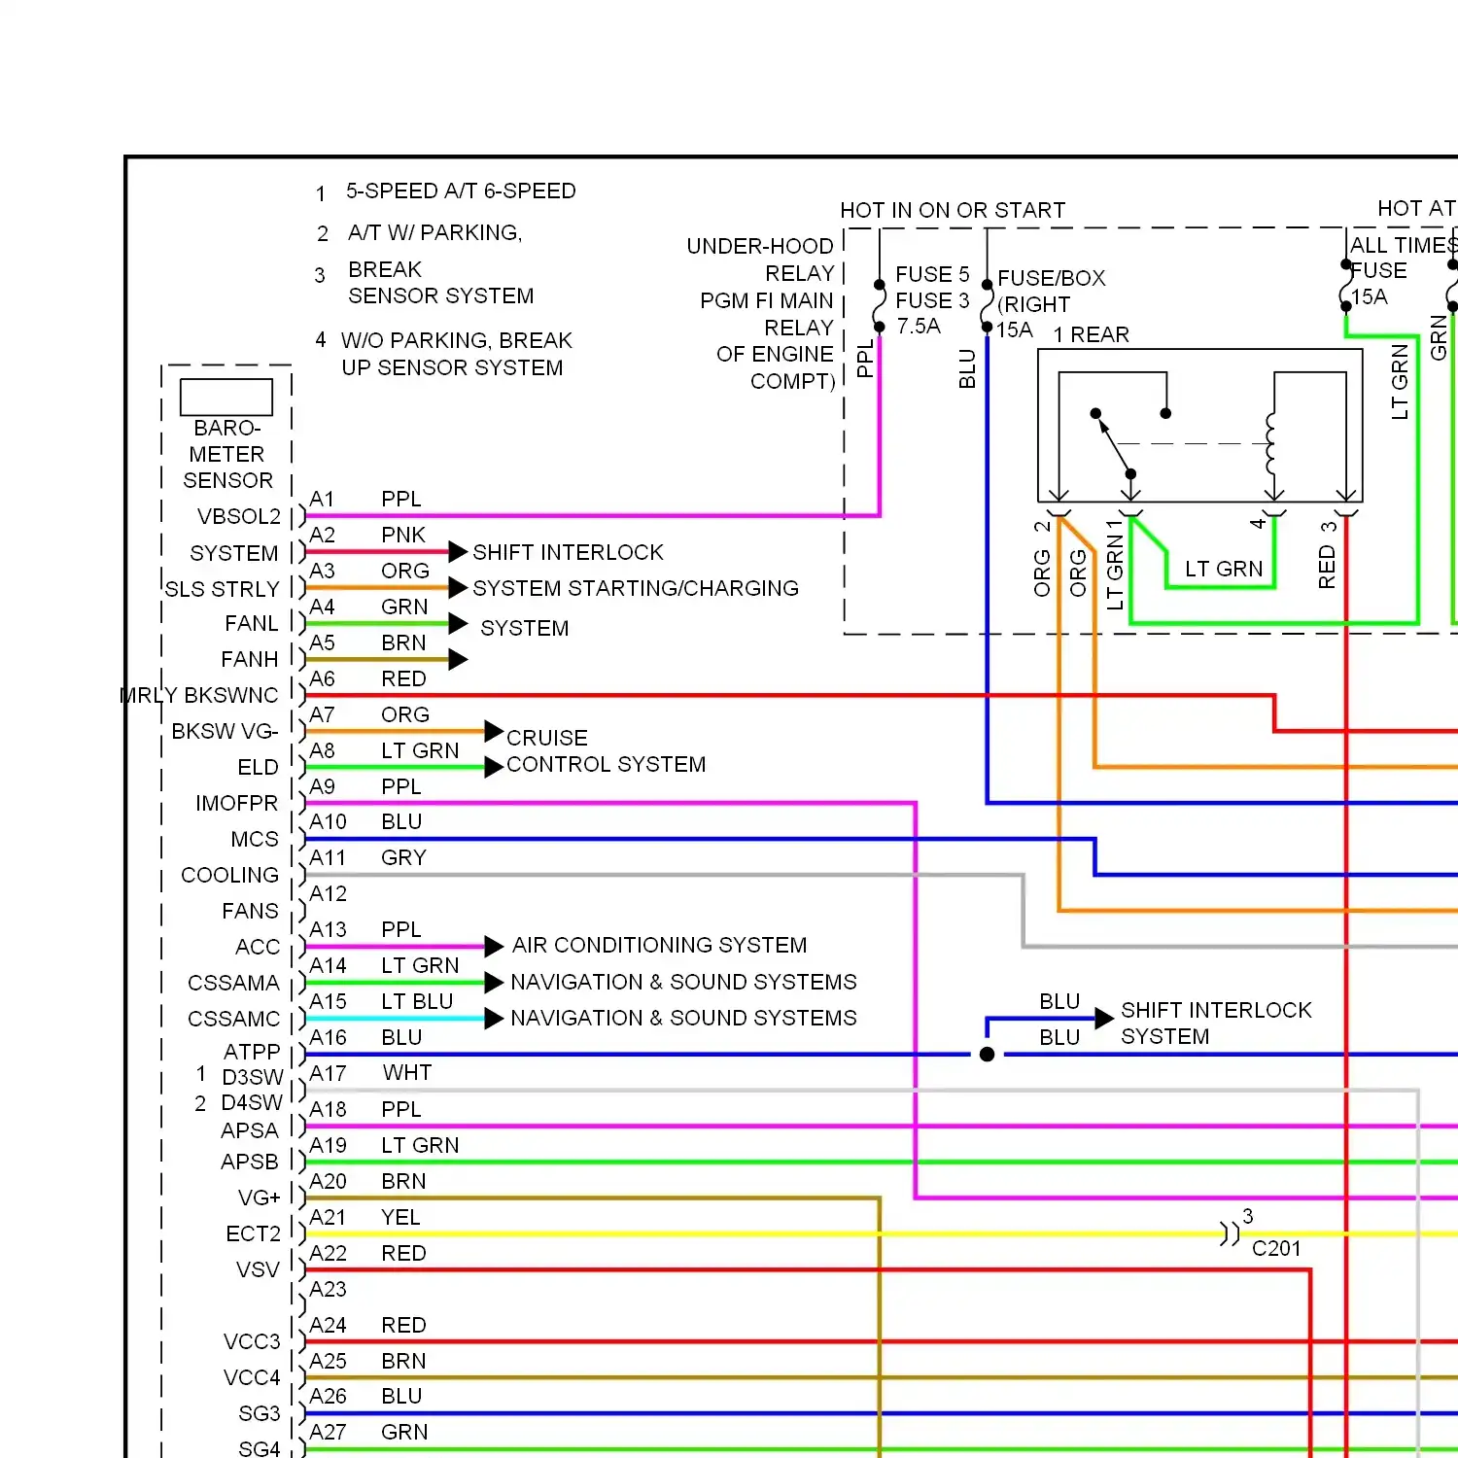The image size is (1458, 1458).
Task: Click the FANL signal name
Action: pos(252,624)
